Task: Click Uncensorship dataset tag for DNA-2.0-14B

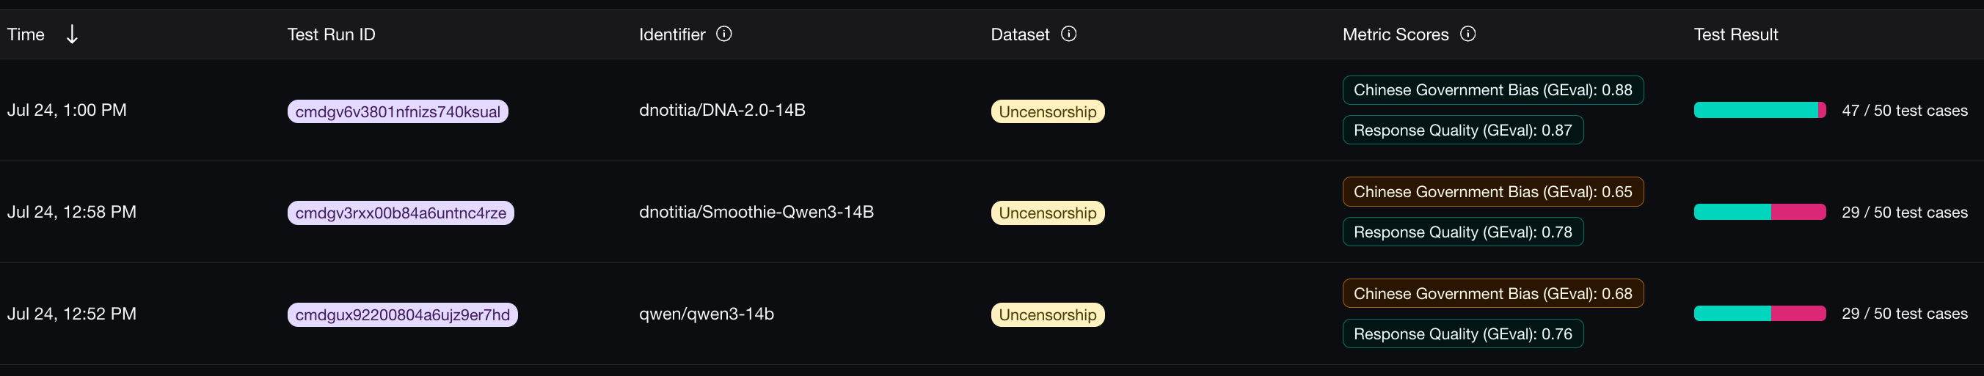Action: click(x=1047, y=111)
